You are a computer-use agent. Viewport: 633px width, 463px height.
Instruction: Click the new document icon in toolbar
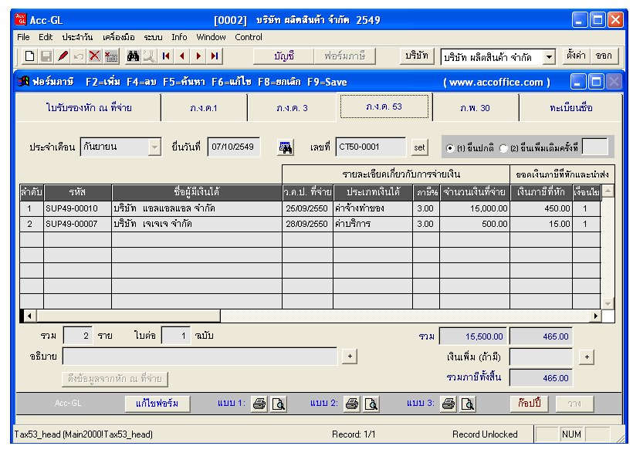[x=29, y=56]
